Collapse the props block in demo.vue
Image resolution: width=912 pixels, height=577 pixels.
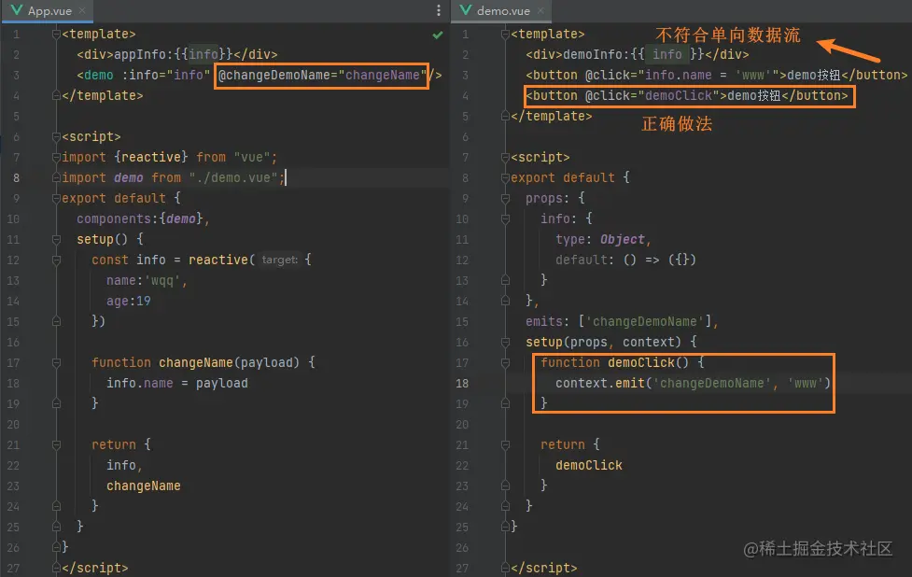(505, 198)
